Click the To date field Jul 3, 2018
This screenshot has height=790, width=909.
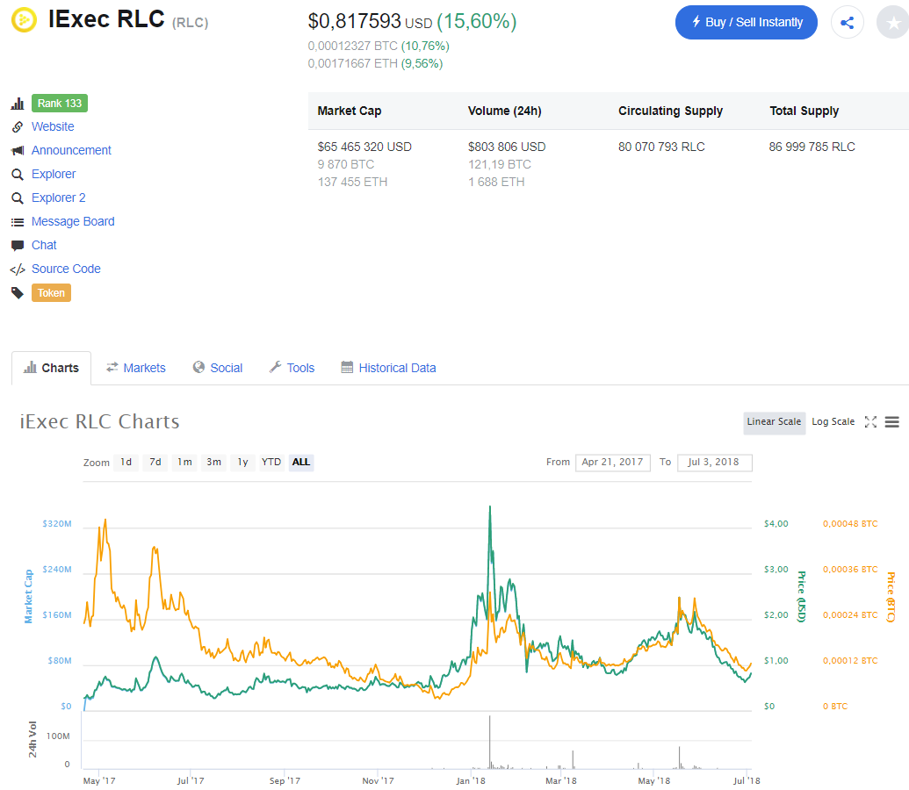714,463
